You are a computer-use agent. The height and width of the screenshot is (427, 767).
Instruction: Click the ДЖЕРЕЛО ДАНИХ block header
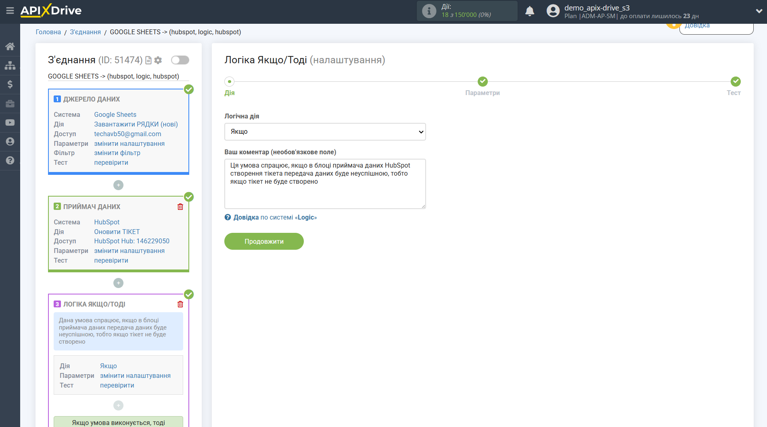(x=92, y=99)
